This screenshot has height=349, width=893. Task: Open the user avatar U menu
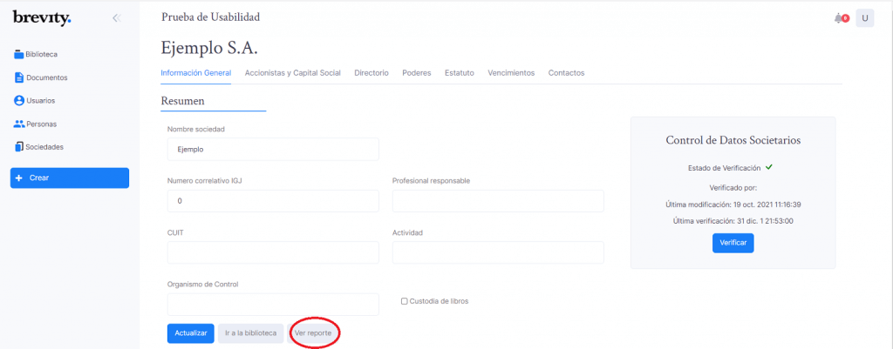click(864, 18)
